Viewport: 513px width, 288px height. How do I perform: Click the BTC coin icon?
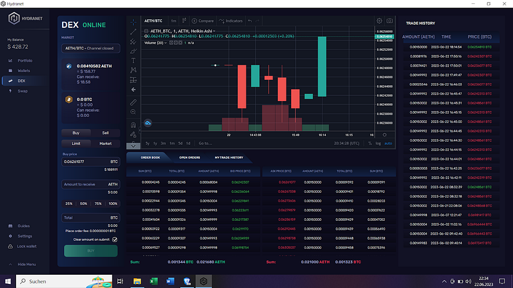coord(69,99)
